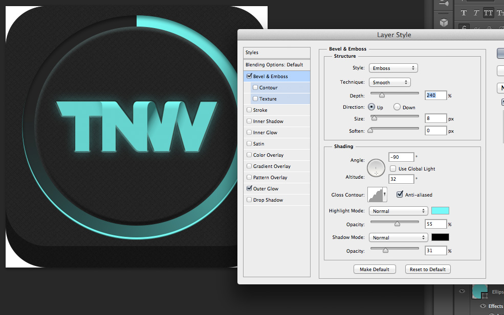504x315 pixels.
Task: Click the Make Default button
Action: (375, 269)
